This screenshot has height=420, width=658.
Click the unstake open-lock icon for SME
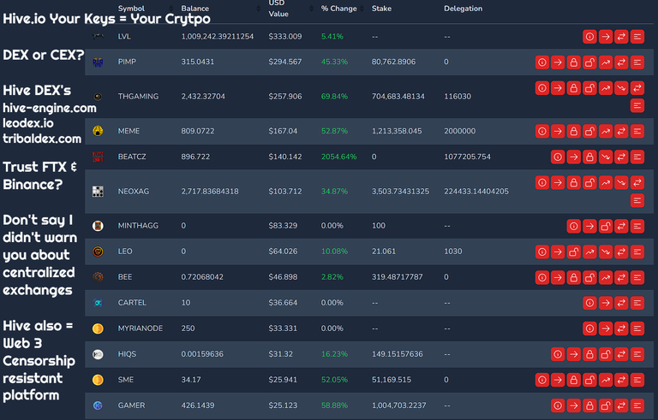tap(589, 380)
